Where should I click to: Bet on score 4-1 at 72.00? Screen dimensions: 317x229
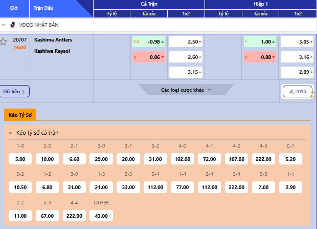coord(210,159)
